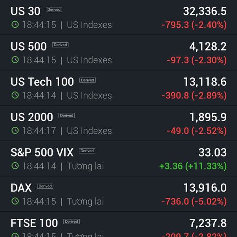View the S&P 500 VIX futures
Screen dimensions: 237x237
118,159
